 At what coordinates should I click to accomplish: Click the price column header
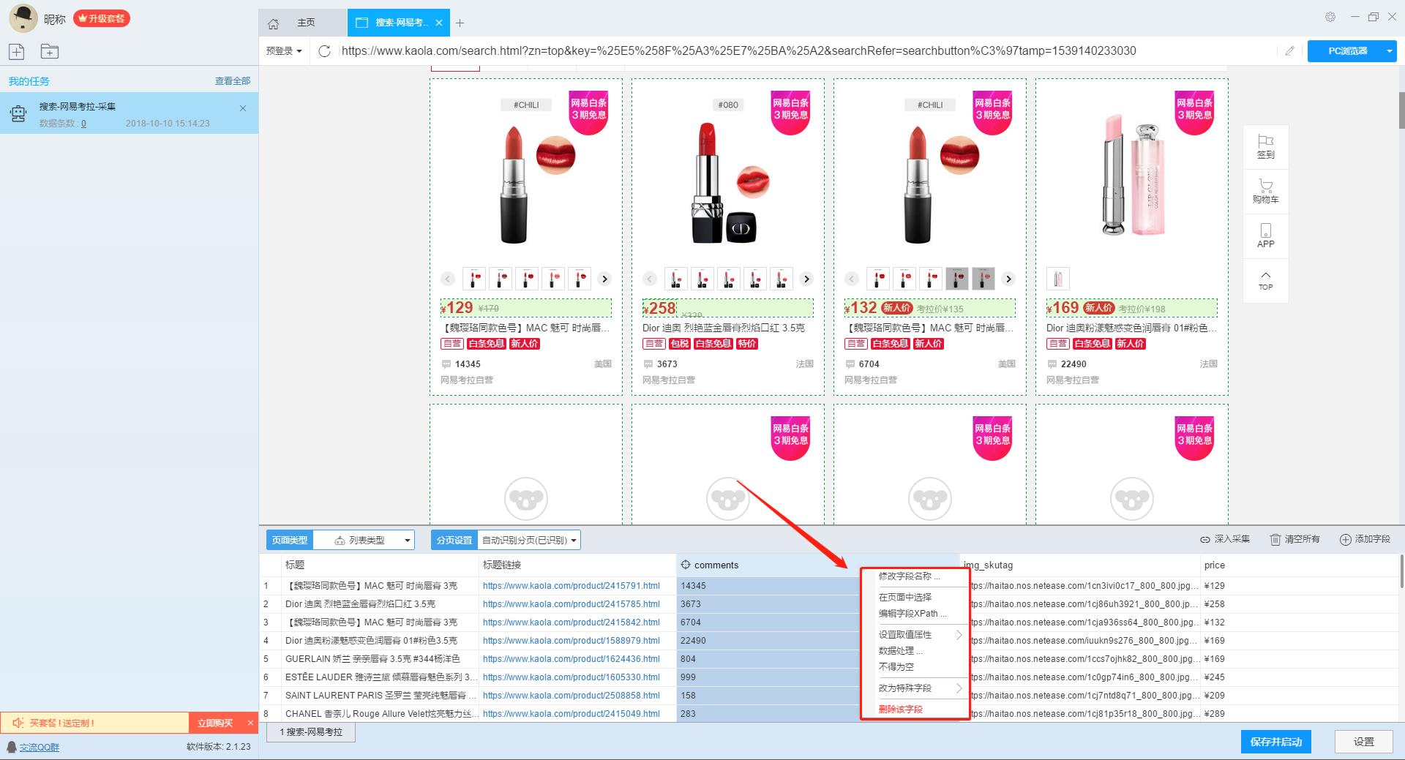coord(1300,565)
